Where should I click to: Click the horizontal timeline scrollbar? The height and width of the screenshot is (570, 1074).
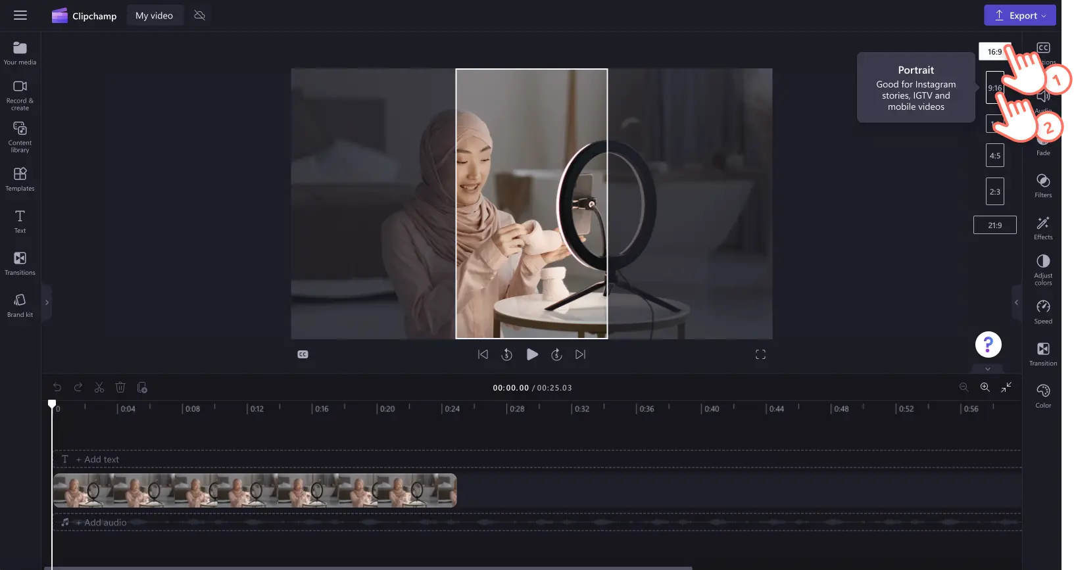pyautogui.click(x=368, y=568)
